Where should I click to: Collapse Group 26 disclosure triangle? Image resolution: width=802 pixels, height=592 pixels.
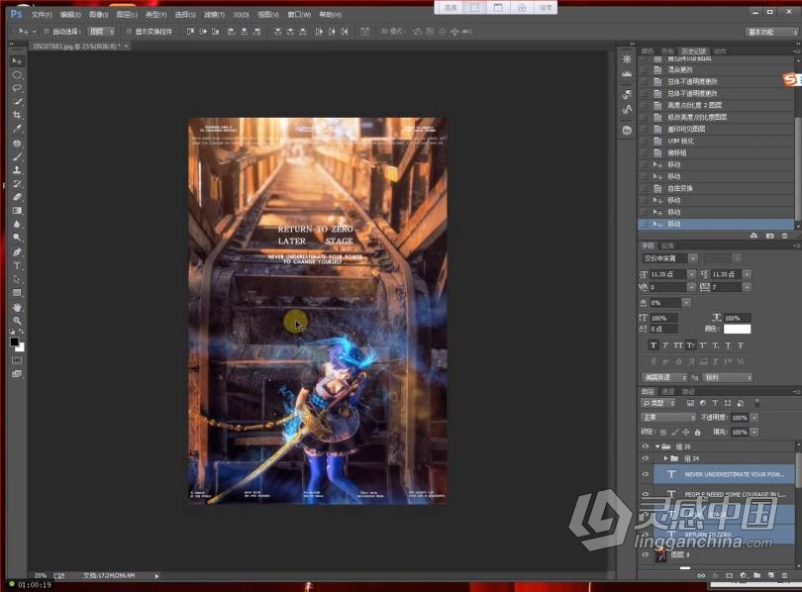tap(657, 446)
